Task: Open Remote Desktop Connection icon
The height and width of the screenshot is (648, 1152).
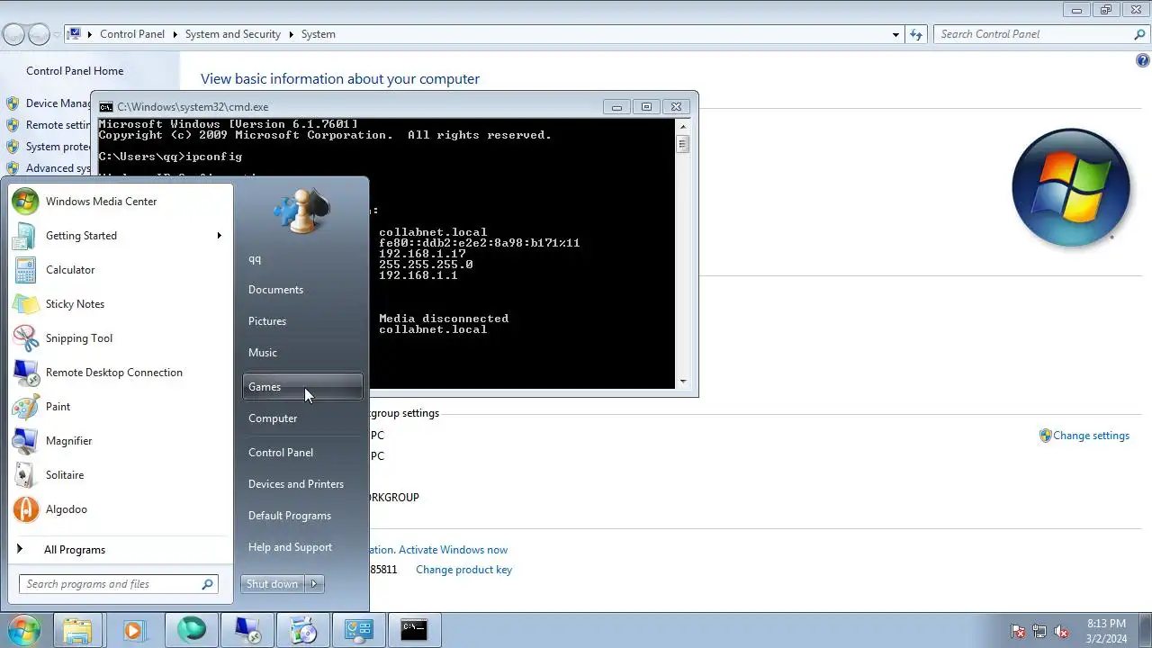Action: [25, 373]
